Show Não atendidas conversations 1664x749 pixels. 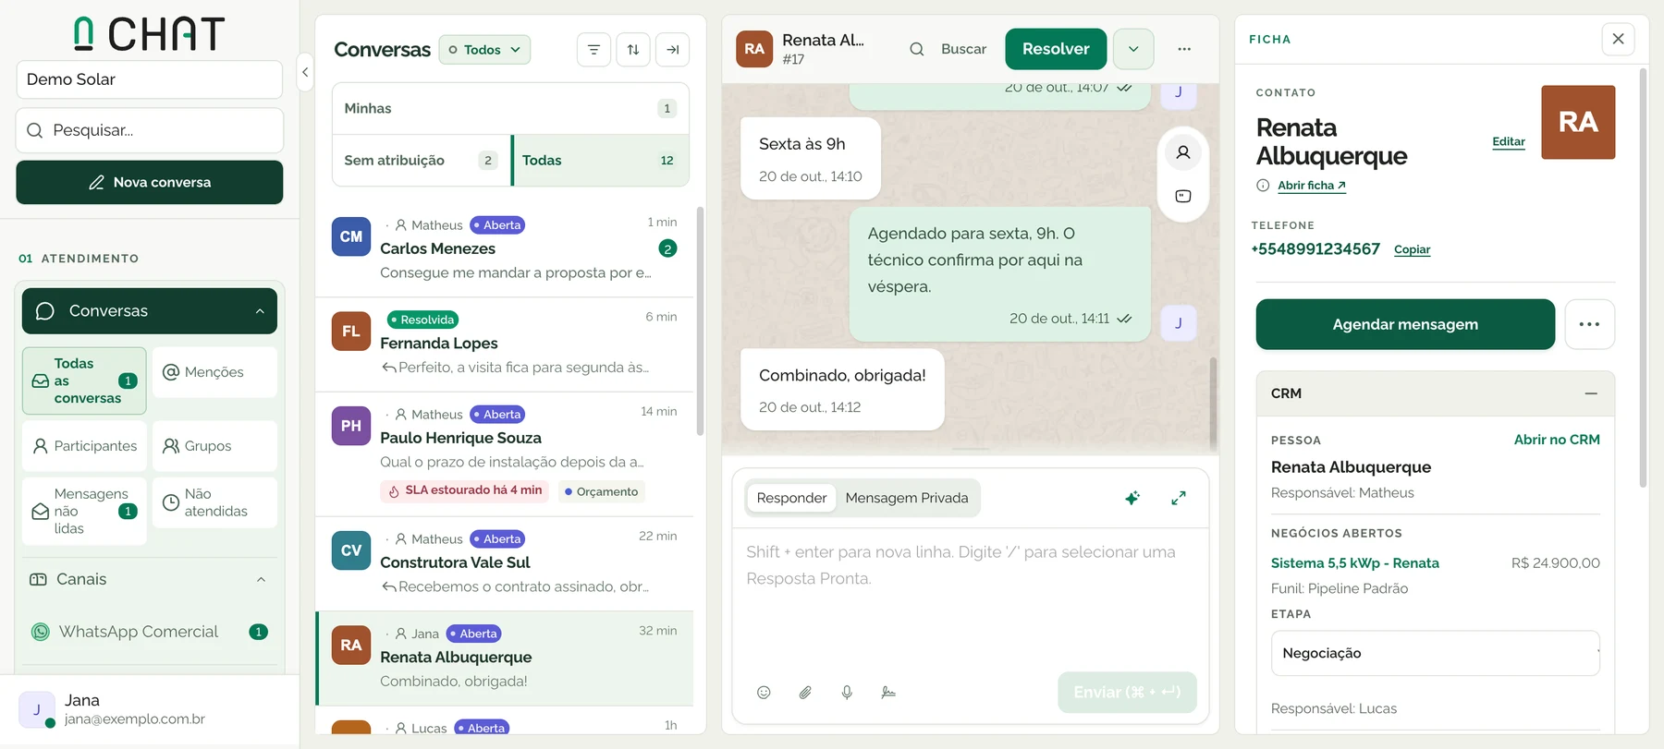tap(214, 502)
